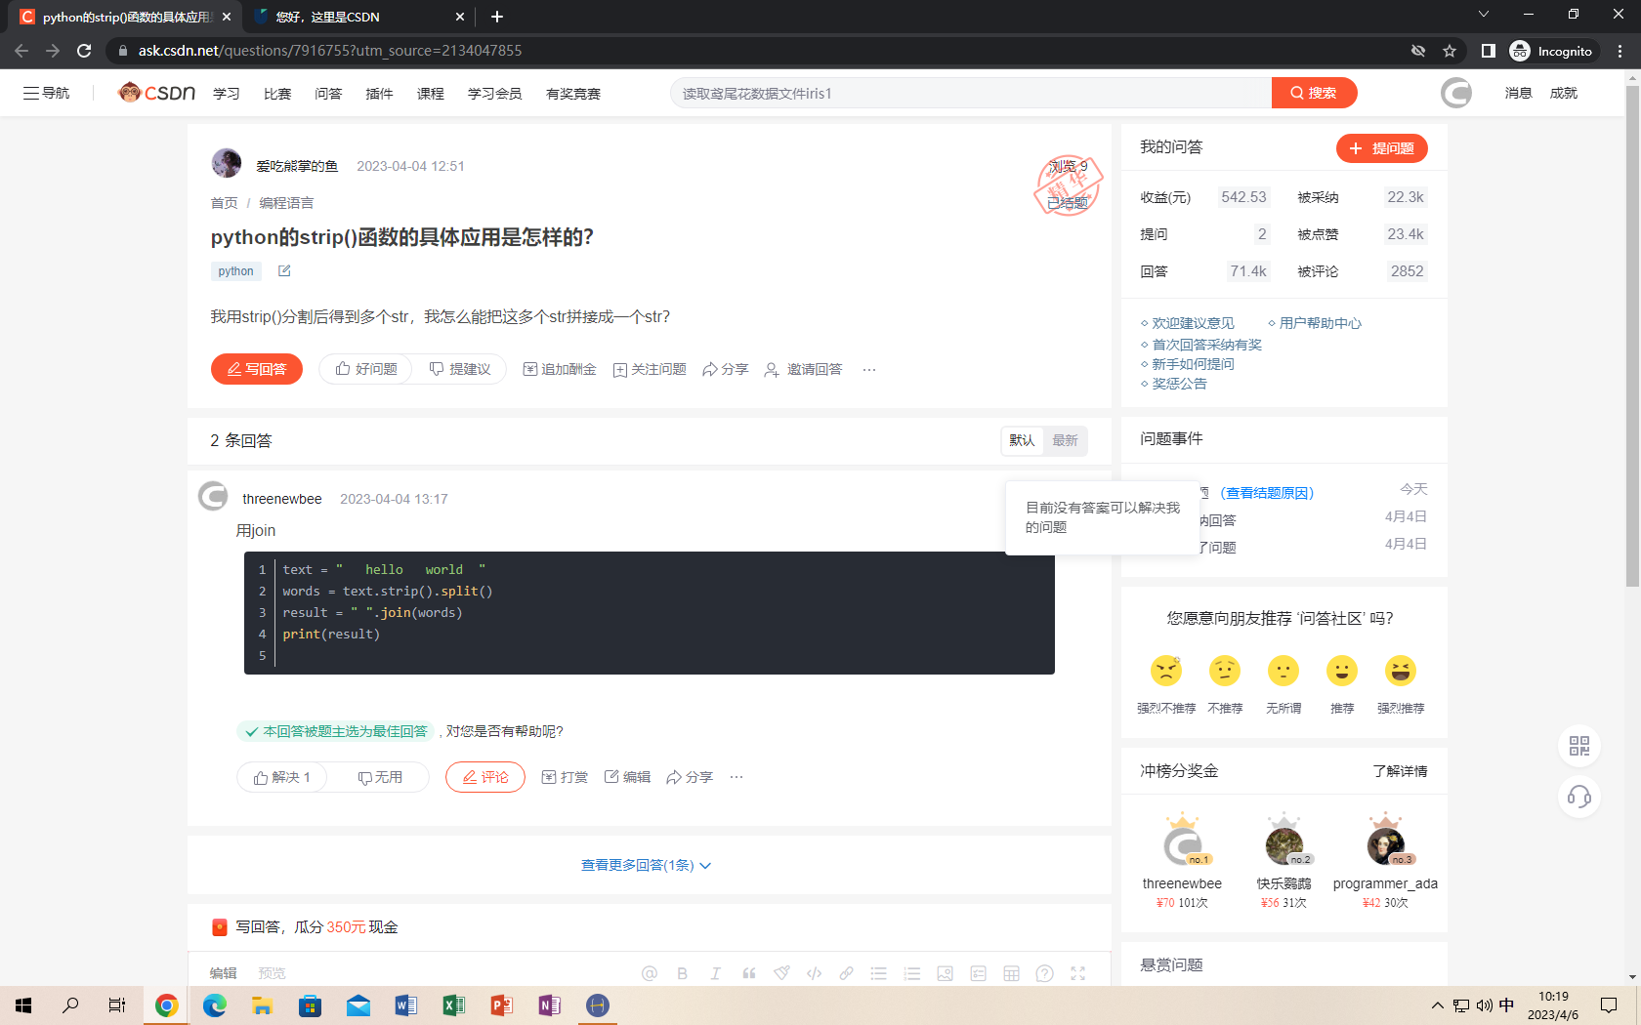Click the fullscreen editor icon
The height and width of the screenshot is (1025, 1641).
click(x=1078, y=973)
